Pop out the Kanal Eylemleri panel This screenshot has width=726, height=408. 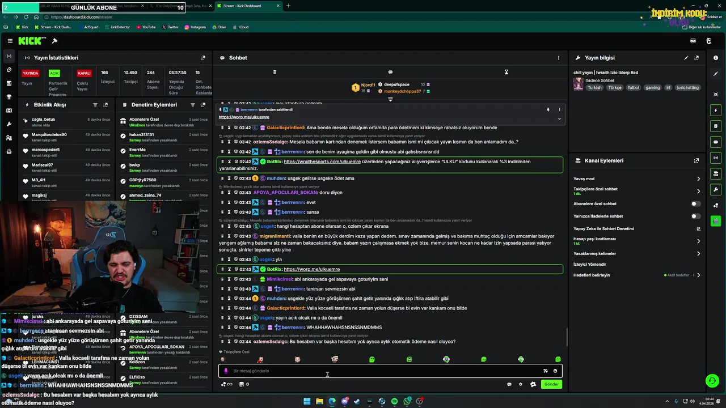tap(697, 161)
